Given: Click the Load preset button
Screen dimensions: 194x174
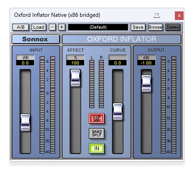Looking at the screenshot, I should [39, 27].
